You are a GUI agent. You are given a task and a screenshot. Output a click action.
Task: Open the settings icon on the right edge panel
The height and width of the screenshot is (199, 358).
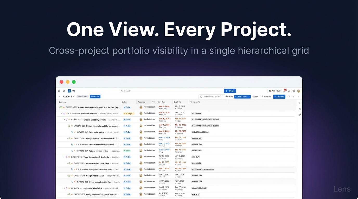(300, 109)
